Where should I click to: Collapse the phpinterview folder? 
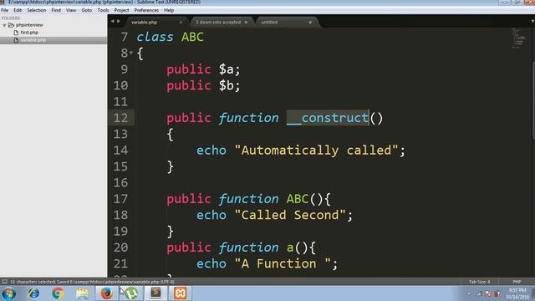[x=4, y=25]
